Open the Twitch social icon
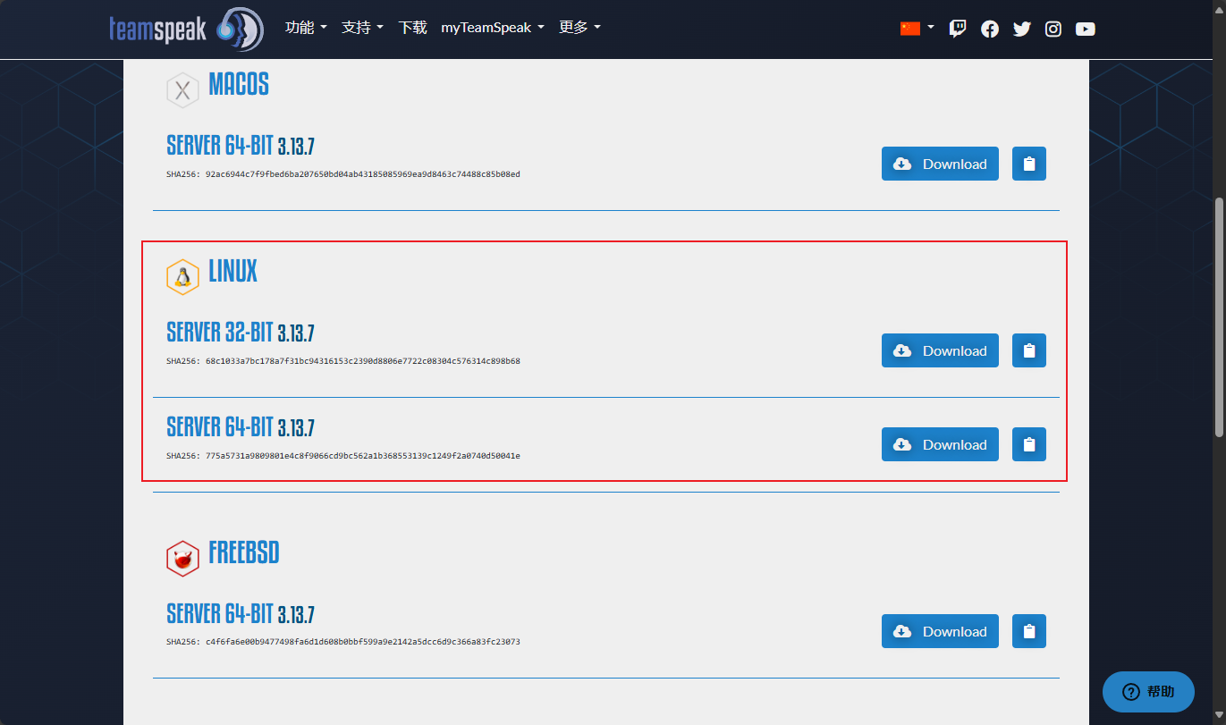This screenshot has width=1226, height=725. point(958,29)
